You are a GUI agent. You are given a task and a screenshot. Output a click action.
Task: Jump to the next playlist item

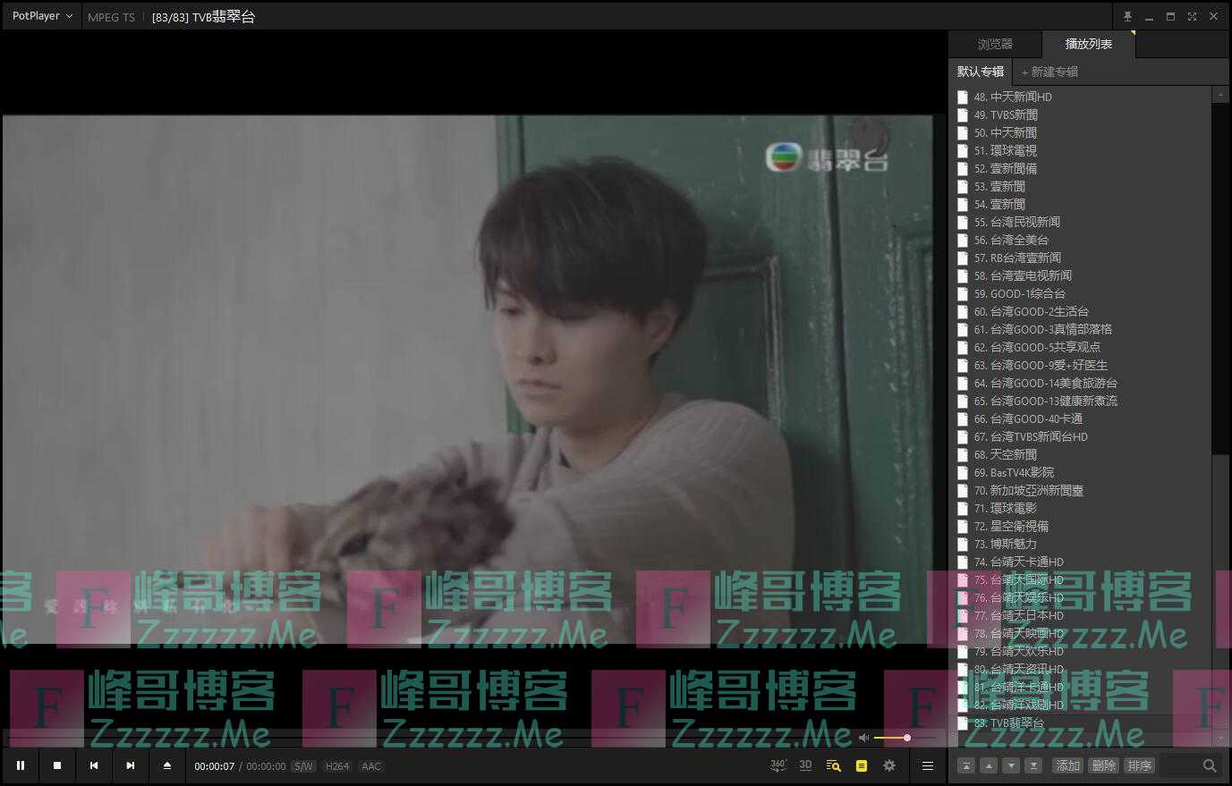point(131,765)
